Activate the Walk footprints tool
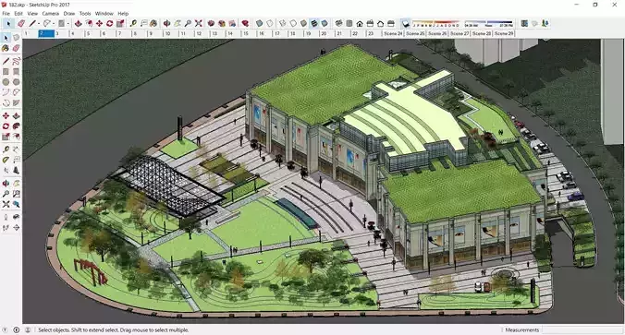 [x=6, y=228]
